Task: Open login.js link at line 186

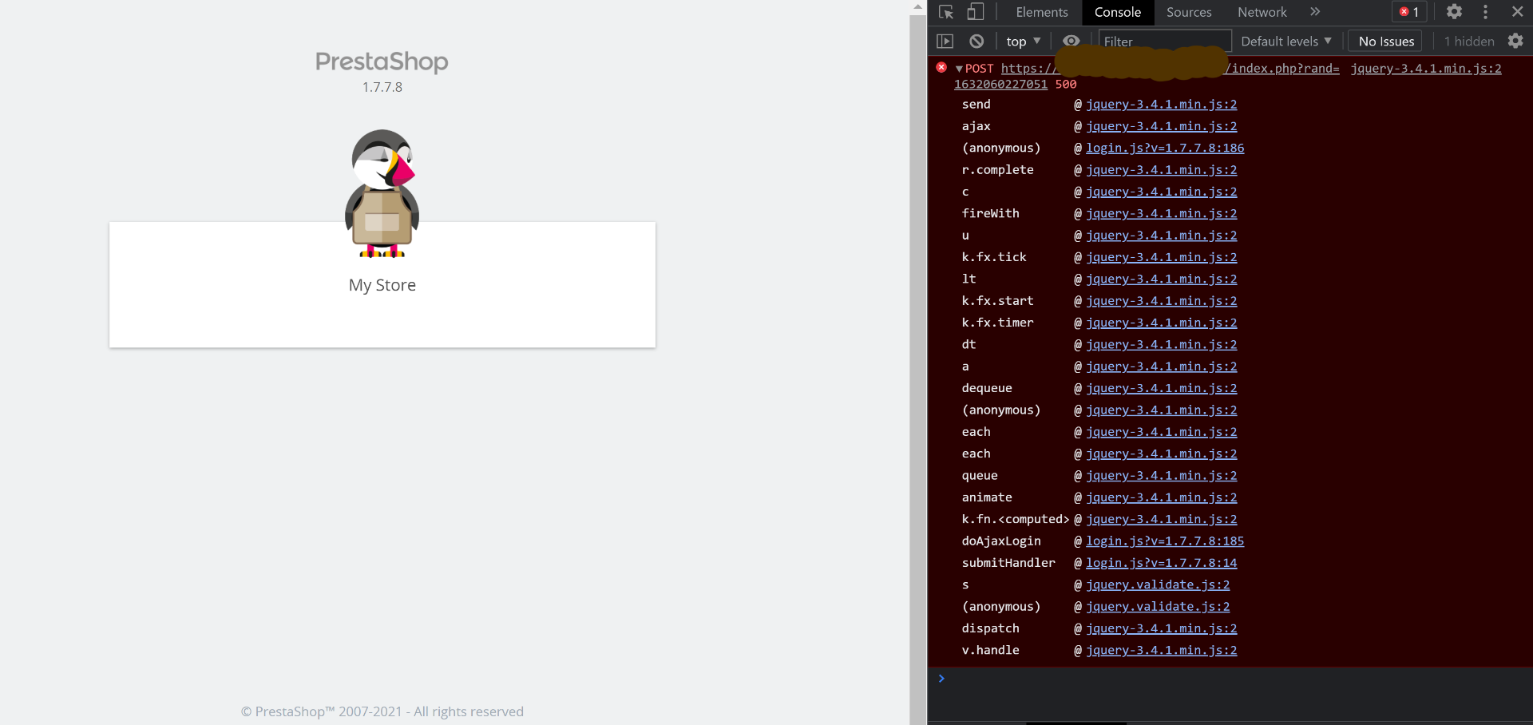Action: (1165, 148)
